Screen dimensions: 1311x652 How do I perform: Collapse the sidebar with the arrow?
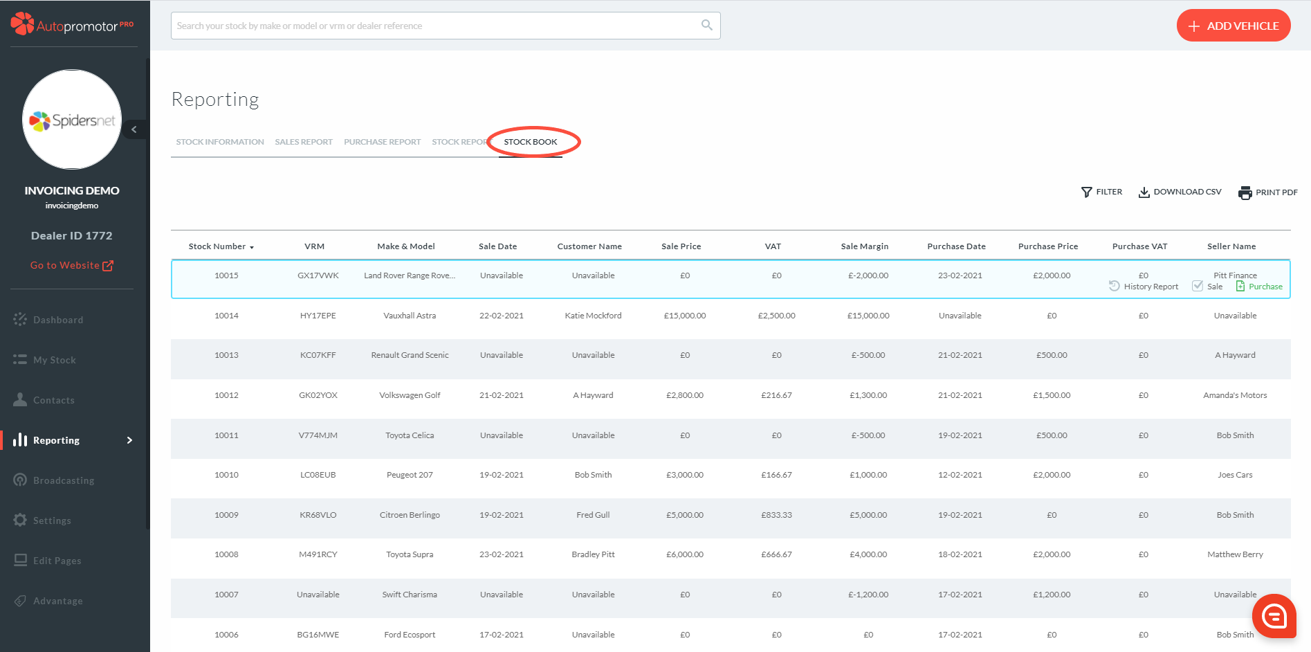[134, 129]
